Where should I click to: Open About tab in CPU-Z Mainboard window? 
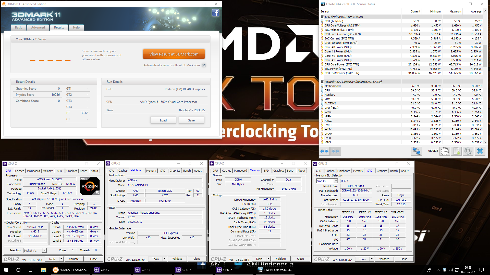[x=198, y=171]
